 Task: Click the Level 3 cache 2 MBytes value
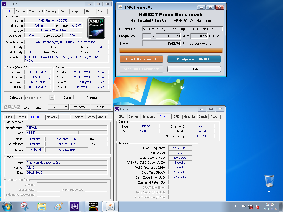coord(81,87)
